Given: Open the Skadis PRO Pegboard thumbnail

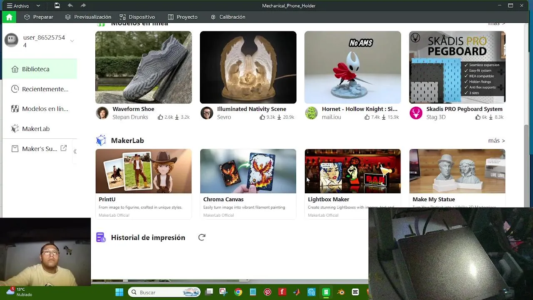Looking at the screenshot, I should pyautogui.click(x=457, y=67).
